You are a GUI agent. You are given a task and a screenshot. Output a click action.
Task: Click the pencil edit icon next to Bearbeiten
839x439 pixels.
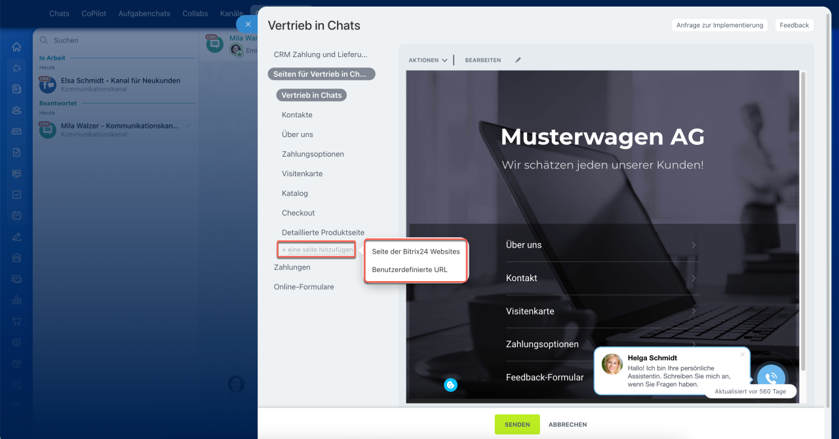coord(518,60)
